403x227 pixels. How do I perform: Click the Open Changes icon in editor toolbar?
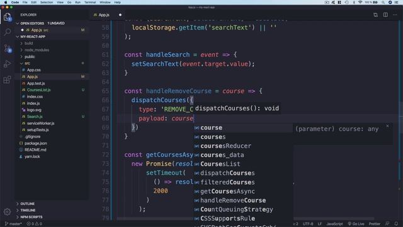tap(375, 15)
